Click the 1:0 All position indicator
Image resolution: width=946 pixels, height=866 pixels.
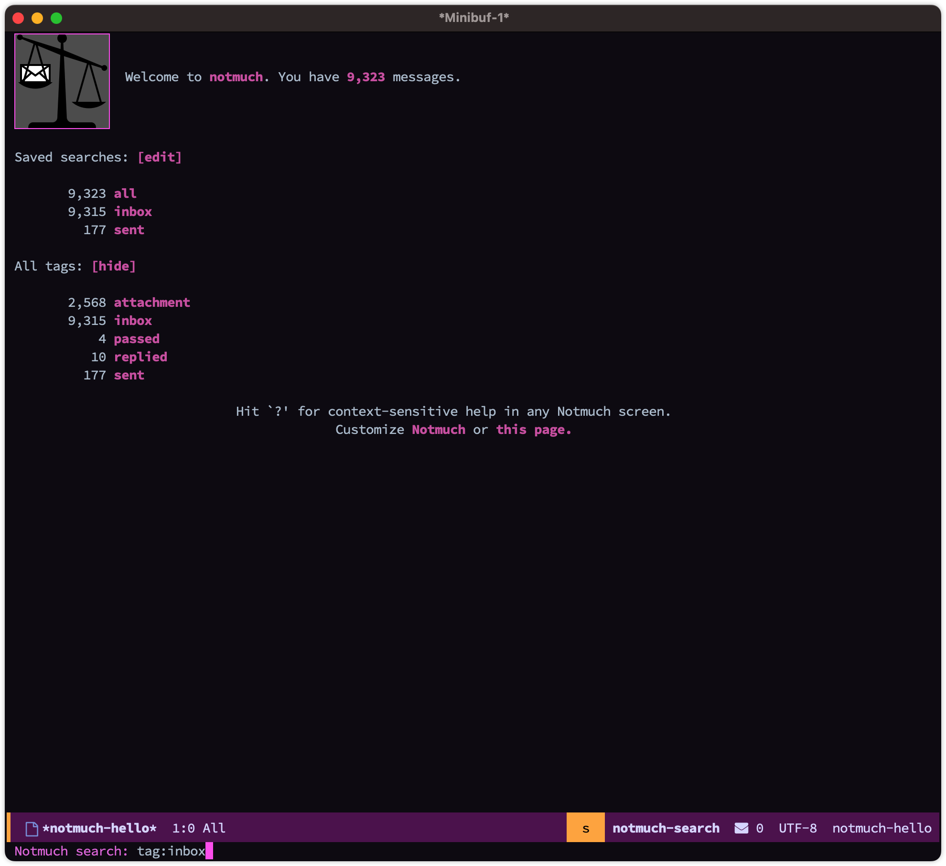199,828
